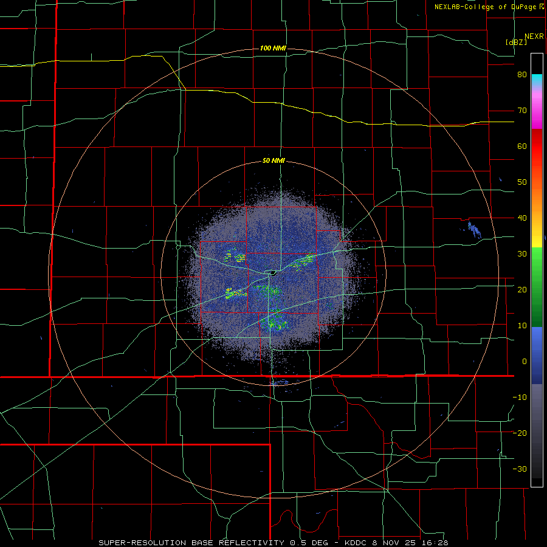
Task: Click the 50 NMI range ring label
Action: click(273, 161)
